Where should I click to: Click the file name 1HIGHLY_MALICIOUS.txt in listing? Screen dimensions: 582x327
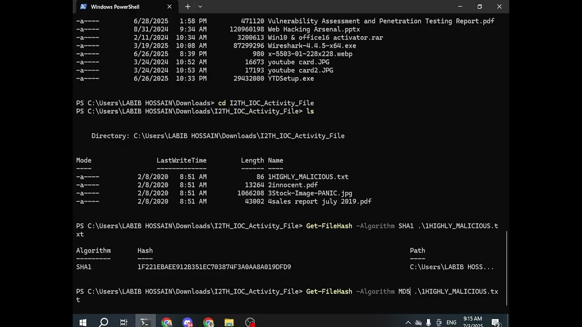pyautogui.click(x=308, y=177)
